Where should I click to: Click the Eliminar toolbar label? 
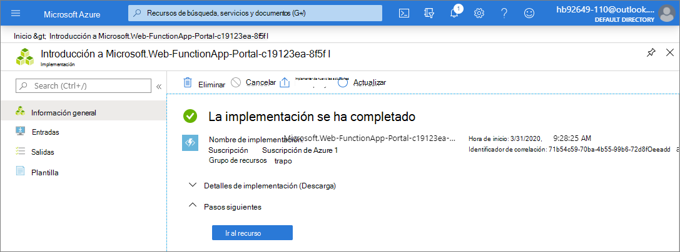pyautogui.click(x=211, y=85)
